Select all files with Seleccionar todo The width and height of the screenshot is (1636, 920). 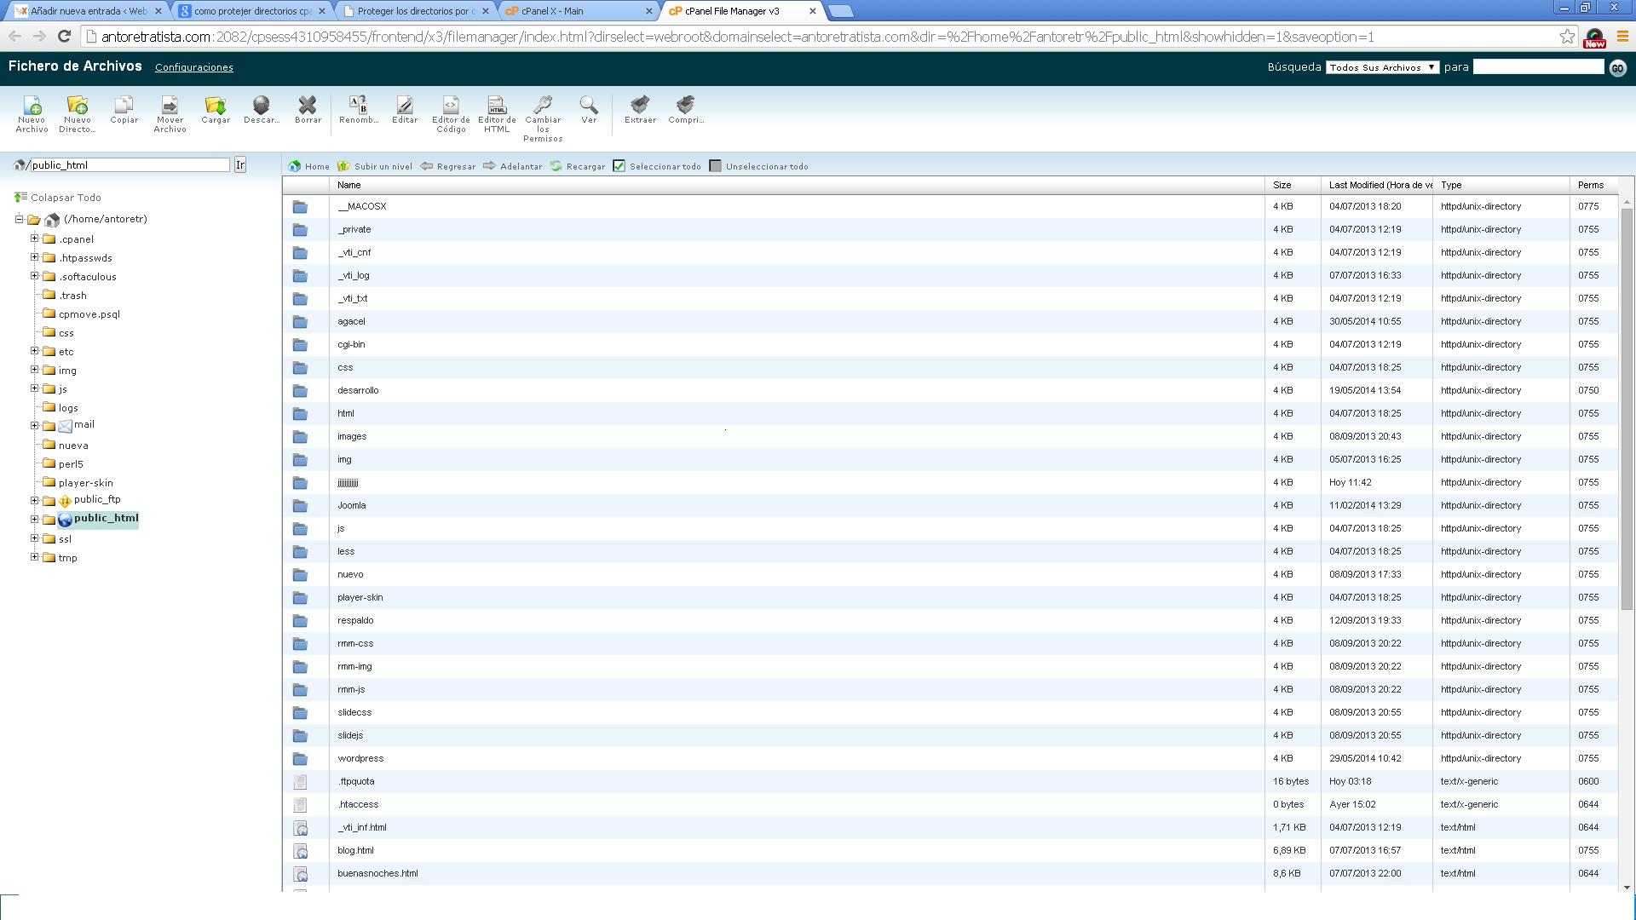point(658,166)
